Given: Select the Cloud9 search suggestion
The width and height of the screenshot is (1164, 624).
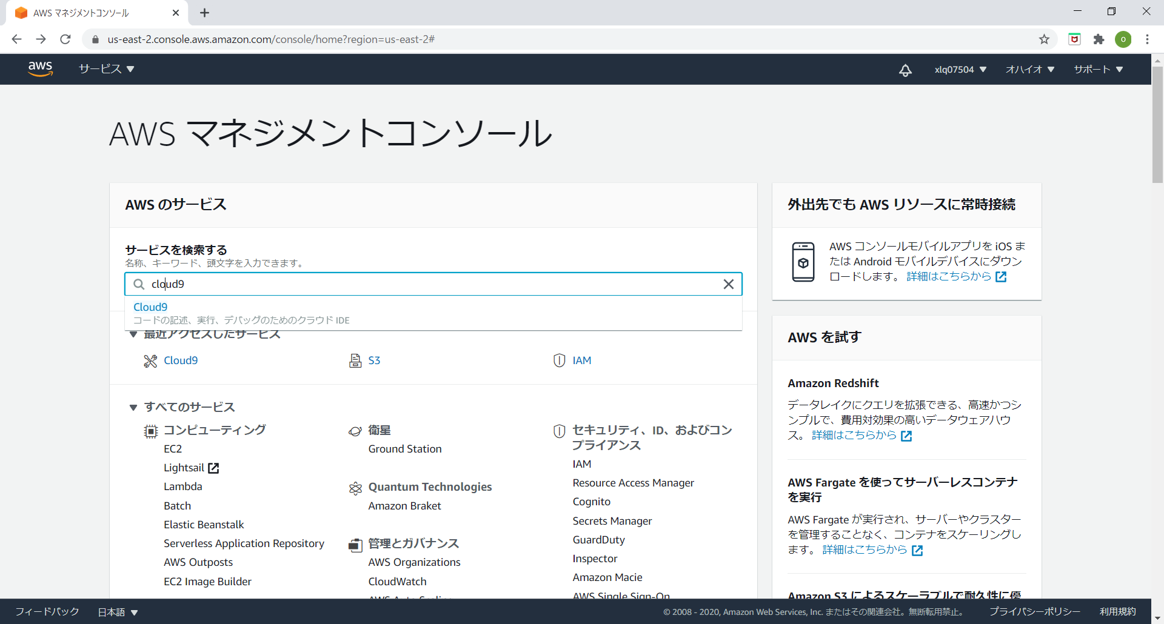Looking at the screenshot, I should pyautogui.click(x=433, y=313).
